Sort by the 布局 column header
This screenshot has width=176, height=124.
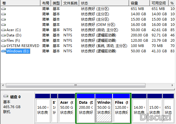45,3
